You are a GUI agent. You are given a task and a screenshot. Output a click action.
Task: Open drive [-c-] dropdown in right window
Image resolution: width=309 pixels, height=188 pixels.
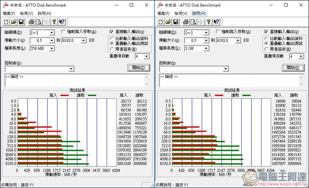pos(206,33)
